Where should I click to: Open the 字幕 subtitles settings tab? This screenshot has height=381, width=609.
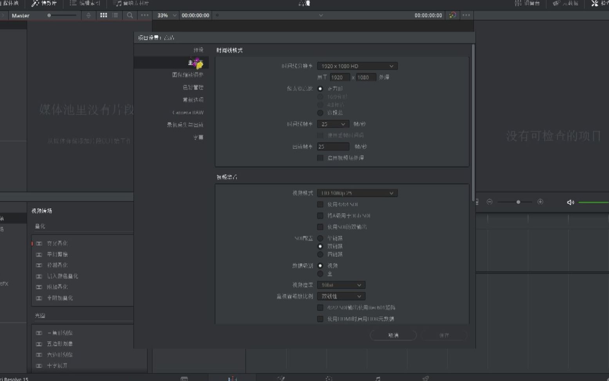pyautogui.click(x=198, y=138)
